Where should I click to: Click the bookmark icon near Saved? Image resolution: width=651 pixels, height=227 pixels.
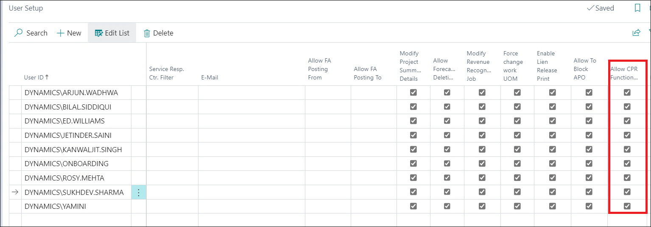pyautogui.click(x=637, y=8)
